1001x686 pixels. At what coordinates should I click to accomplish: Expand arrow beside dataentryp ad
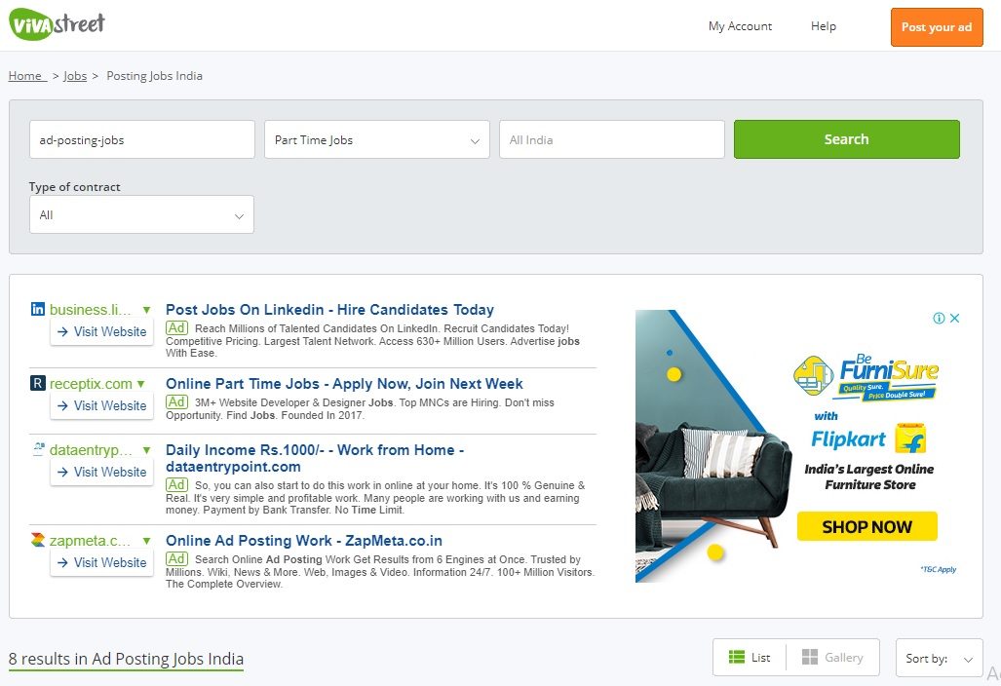click(146, 450)
